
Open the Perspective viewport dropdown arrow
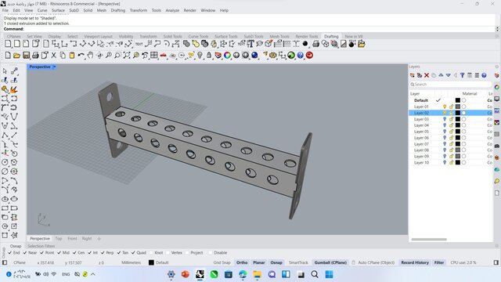tap(55, 67)
